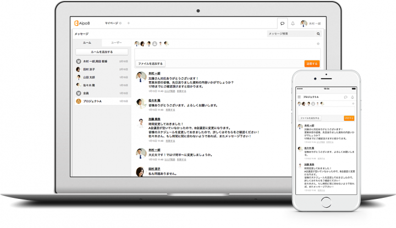
Task: Click the Aipo8 logo on laptop
Action: [82, 23]
